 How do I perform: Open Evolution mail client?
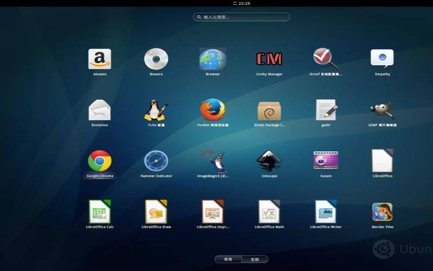100,110
